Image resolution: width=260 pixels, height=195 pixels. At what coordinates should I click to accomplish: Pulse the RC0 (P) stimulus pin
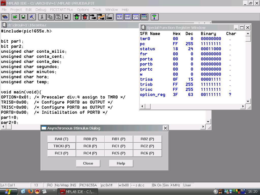pyautogui.click(x=90, y=146)
